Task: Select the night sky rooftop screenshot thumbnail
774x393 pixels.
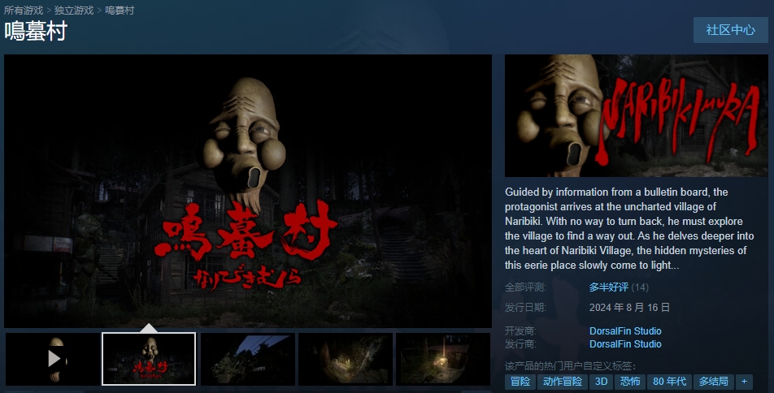Action: [248, 359]
